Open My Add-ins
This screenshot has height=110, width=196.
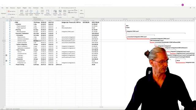point(12,14)
